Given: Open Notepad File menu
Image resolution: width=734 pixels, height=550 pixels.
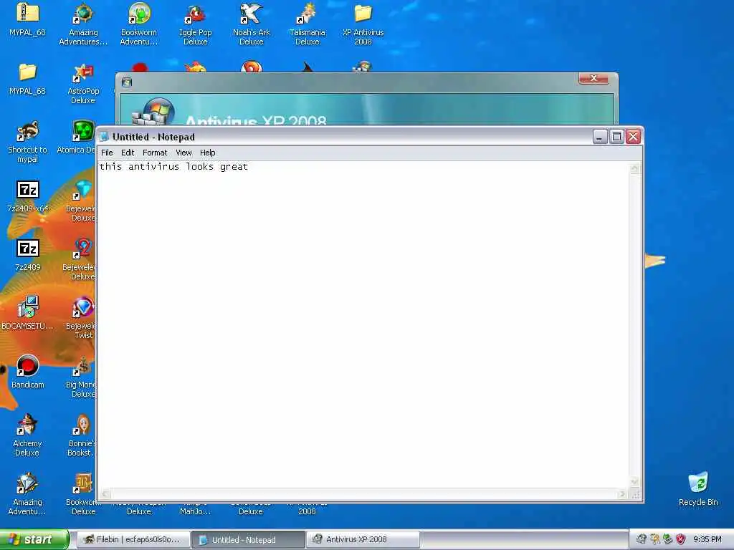Looking at the screenshot, I should 108,153.
